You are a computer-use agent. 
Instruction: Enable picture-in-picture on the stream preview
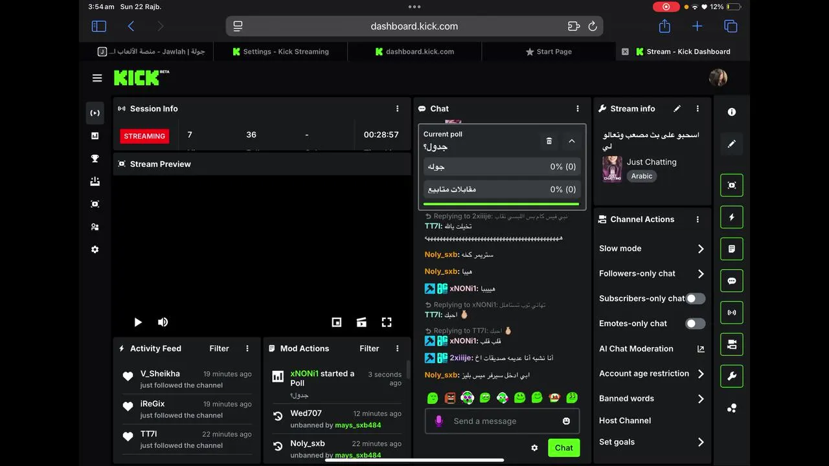(337, 322)
